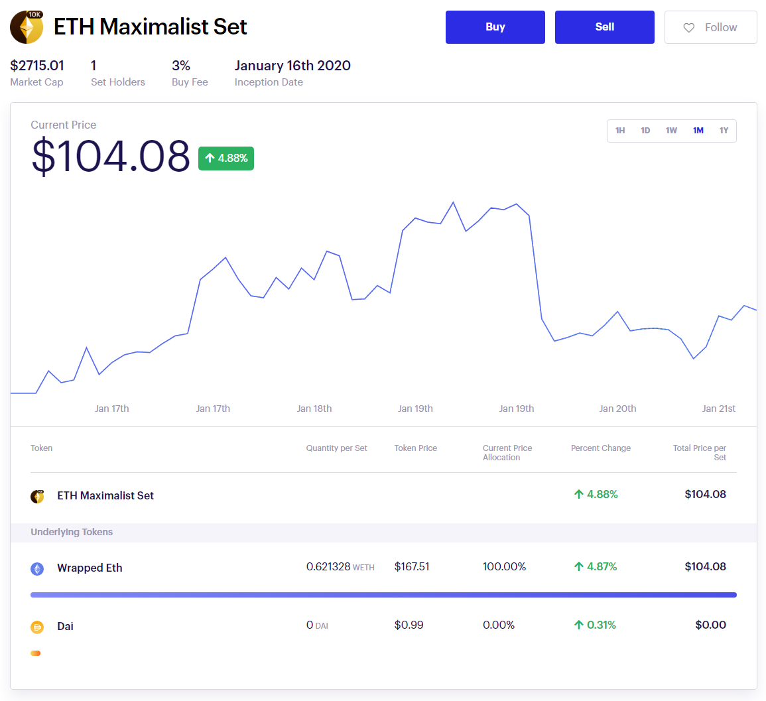Viewport: 766px width, 701px height.
Task: Click the ETH Maximalist Set logo icon at top
Action: (27, 27)
